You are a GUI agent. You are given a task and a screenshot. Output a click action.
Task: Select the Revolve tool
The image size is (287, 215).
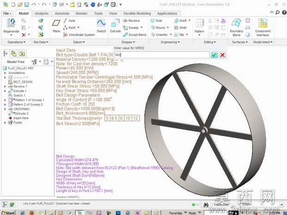pyautogui.click(x=131, y=21)
